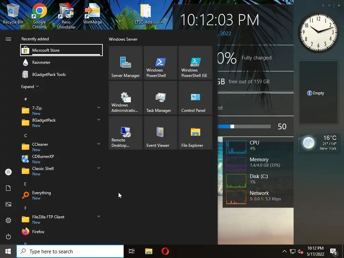Viewport: 344px width, 258px height.
Task: Click the muted speaker tray icon
Action: point(301,252)
